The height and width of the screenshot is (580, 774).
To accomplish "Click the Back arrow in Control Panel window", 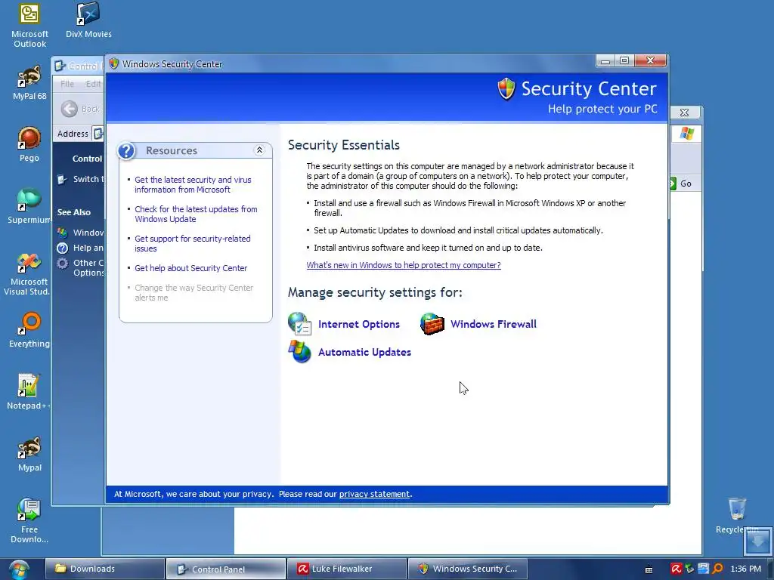I will (x=69, y=109).
